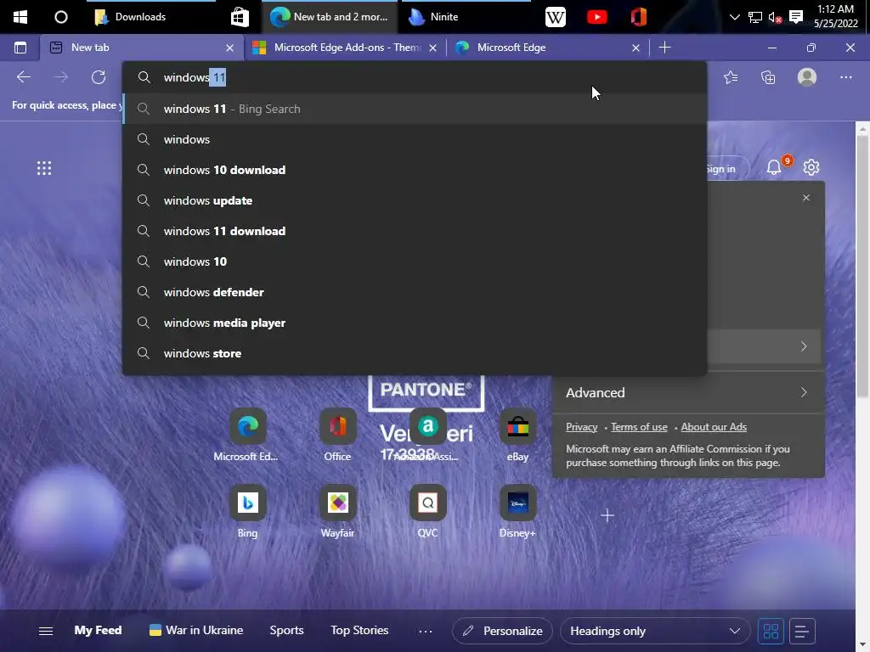Choose the windows media player suggestion

[x=414, y=322]
